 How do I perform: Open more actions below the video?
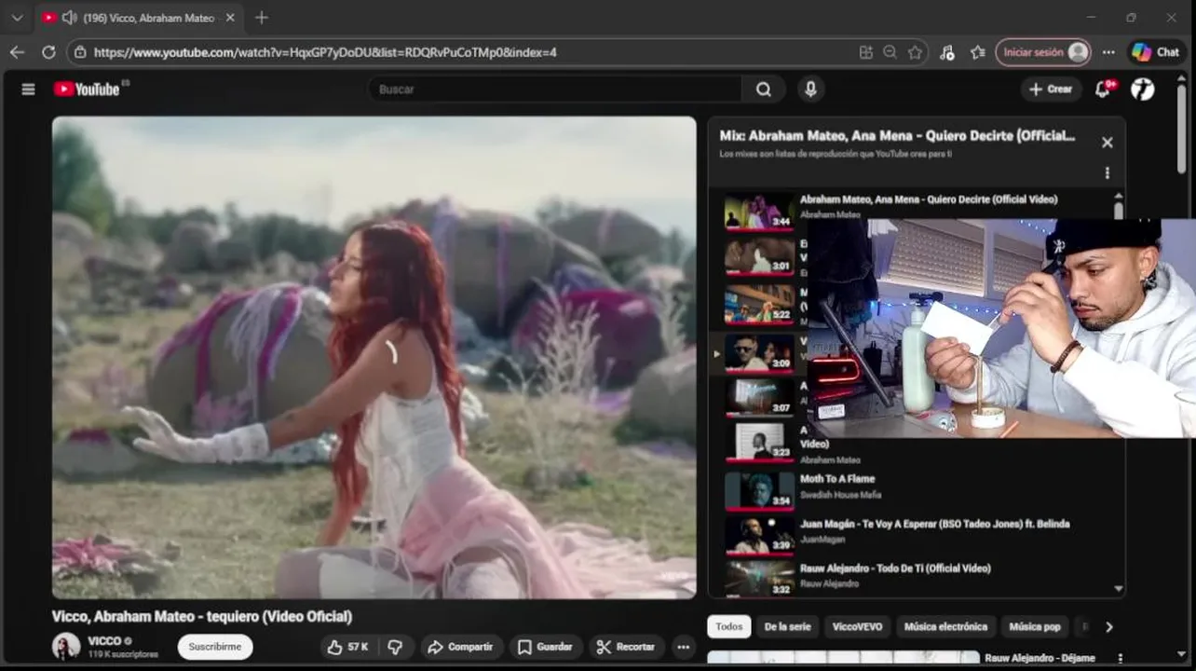(684, 647)
